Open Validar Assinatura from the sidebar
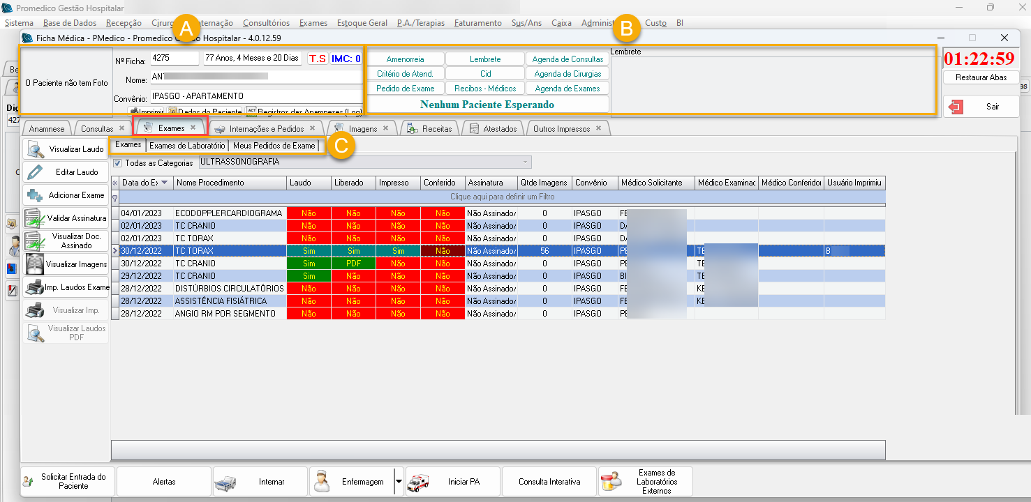Viewport: 1031px width, 502px height. (x=66, y=218)
